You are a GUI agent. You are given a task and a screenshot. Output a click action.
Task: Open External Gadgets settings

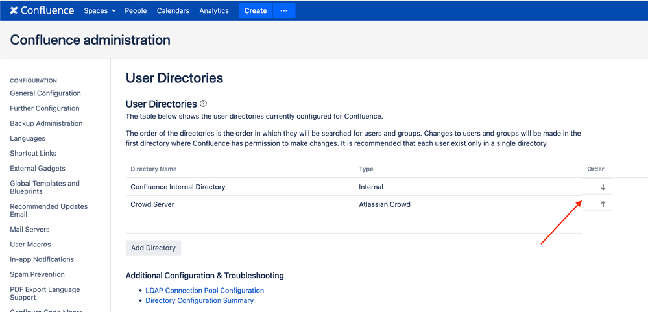click(38, 168)
